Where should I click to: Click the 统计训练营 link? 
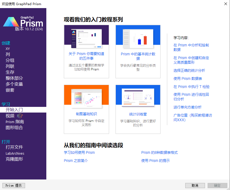(138, 114)
